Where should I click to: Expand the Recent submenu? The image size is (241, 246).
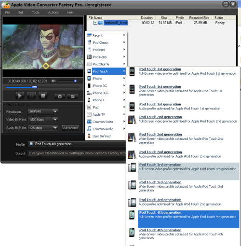pyautogui.click(x=106, y=35)
